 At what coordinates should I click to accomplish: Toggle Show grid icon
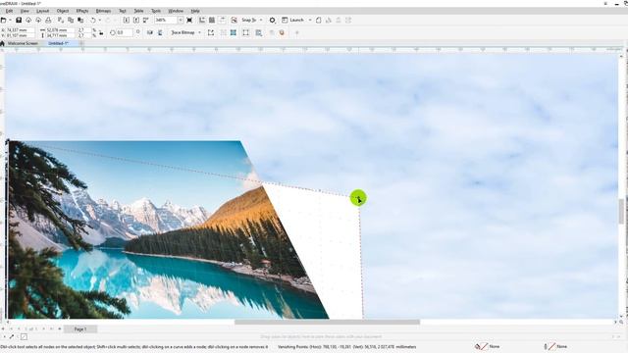[212, 20]
